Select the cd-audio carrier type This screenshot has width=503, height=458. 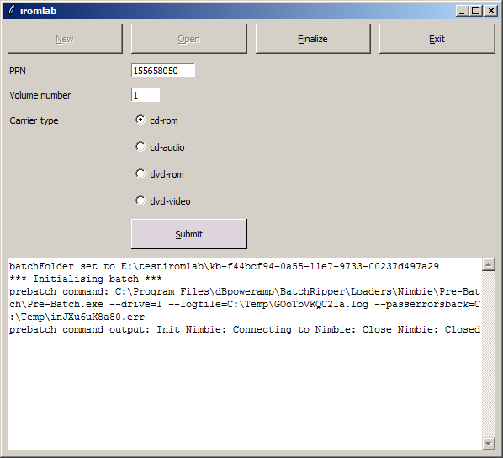160,147
